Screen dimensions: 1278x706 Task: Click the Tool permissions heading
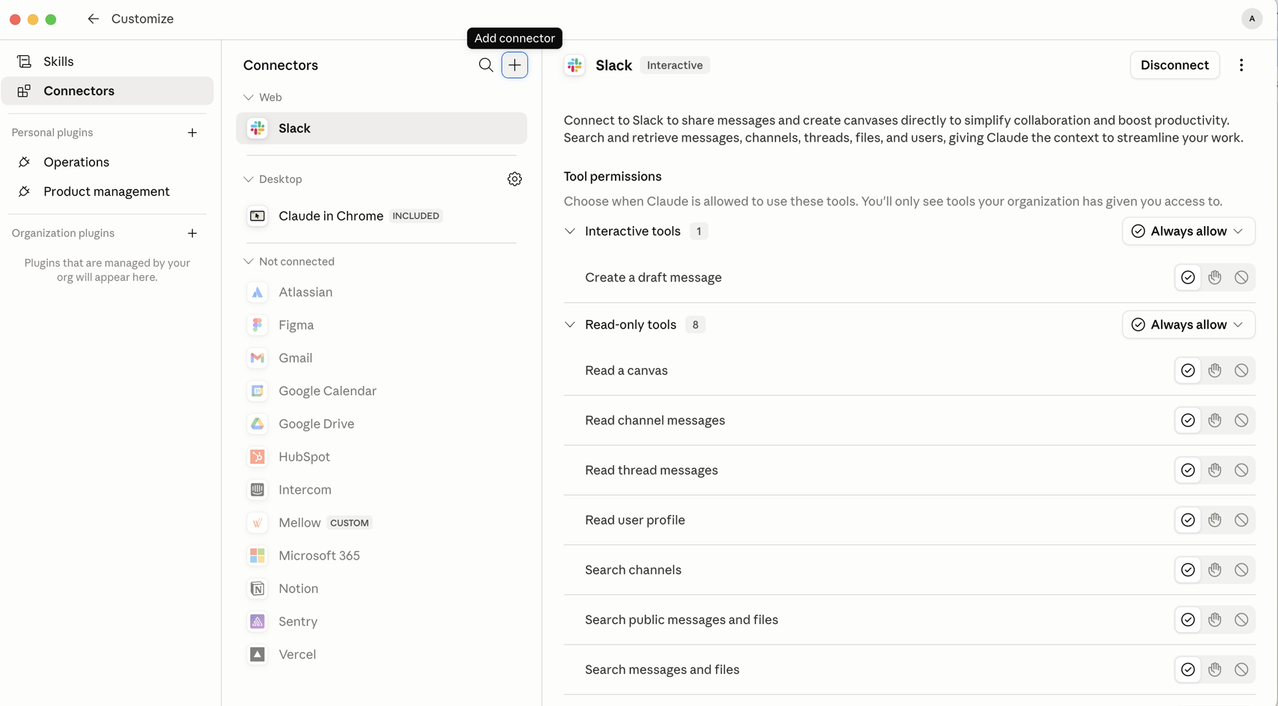[612, 176]
